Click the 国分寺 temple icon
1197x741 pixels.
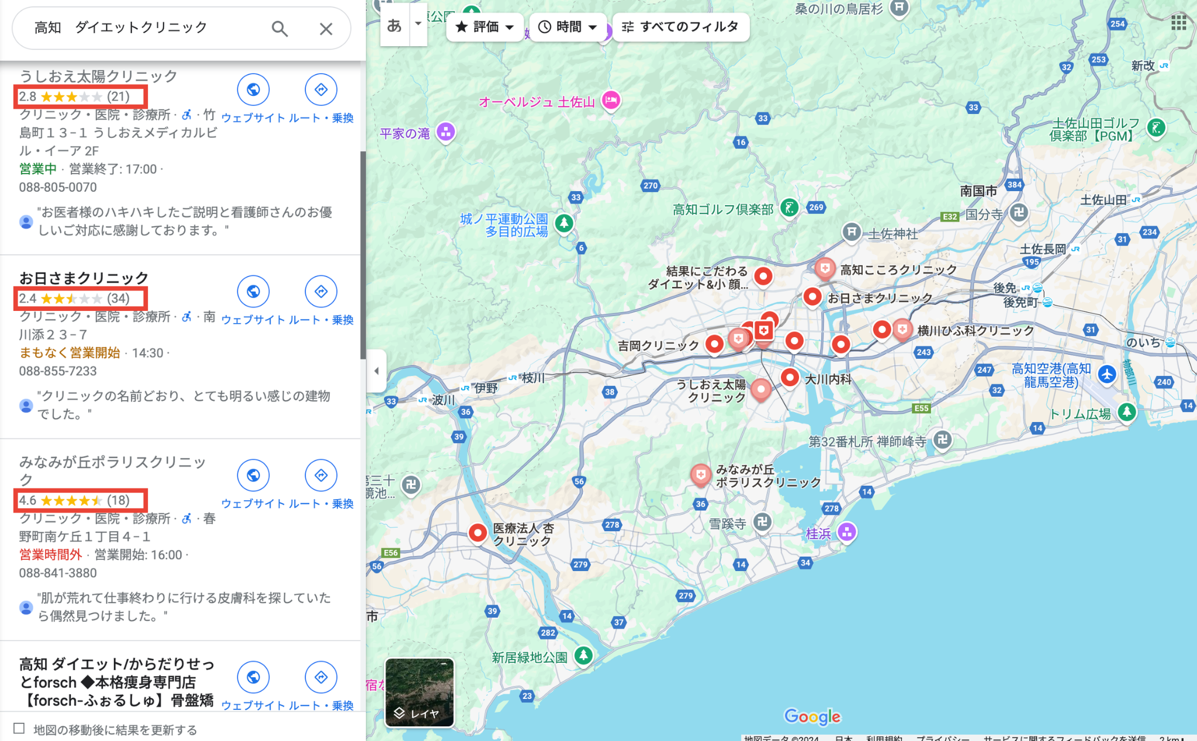point(1018,213)
